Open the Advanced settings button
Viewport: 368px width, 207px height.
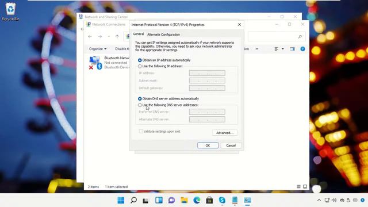point(225,133)
